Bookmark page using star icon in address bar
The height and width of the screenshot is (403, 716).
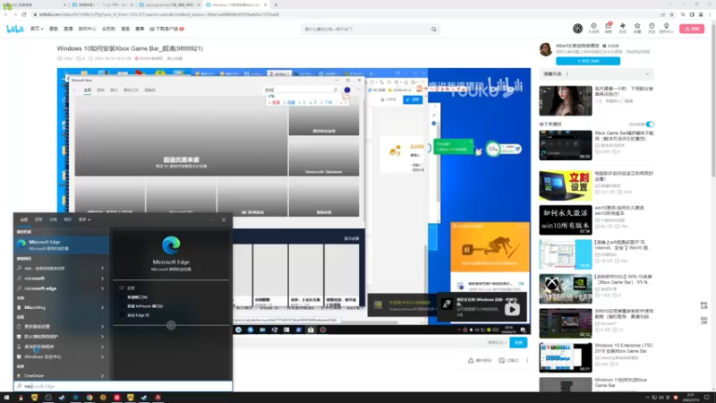(x=672, y=14)
